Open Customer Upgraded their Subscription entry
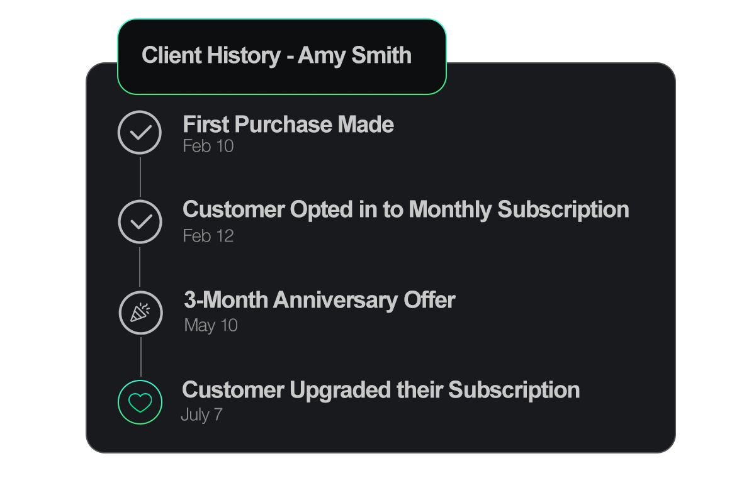The width and height of the screenshot is (744, 478). (x=381, y=391)
